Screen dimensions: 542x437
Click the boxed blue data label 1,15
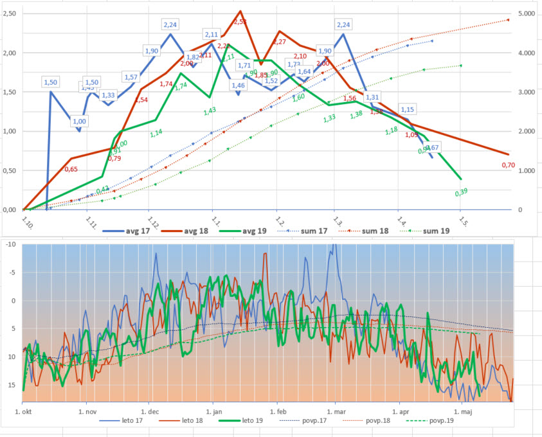[x=407, y=109]
